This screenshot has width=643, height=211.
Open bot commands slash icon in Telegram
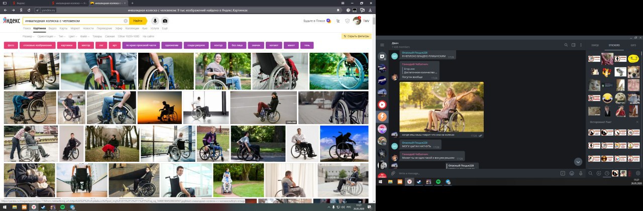click(563, 173)
